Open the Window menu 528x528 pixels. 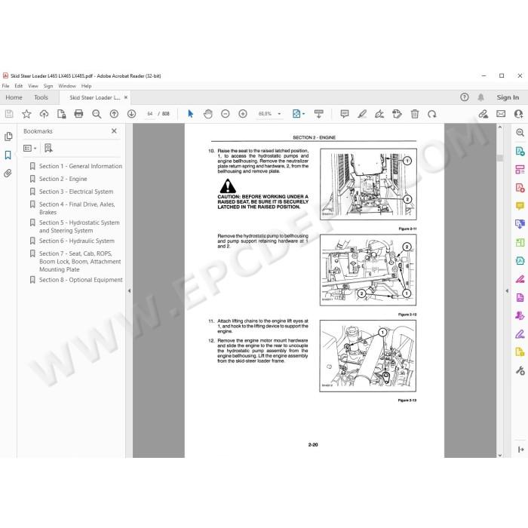(x=67, y=86)
